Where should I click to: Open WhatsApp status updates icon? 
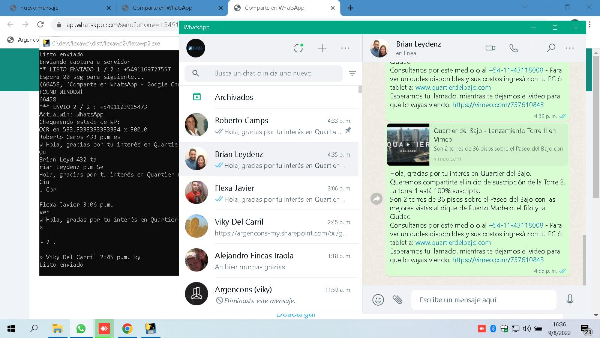pyautogui.click(x=298, y=48)
